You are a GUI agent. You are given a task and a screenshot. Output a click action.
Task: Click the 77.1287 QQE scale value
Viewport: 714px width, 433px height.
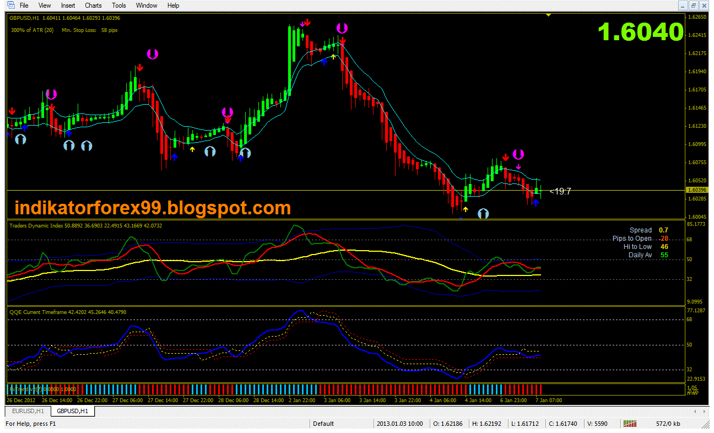point(697,311)
